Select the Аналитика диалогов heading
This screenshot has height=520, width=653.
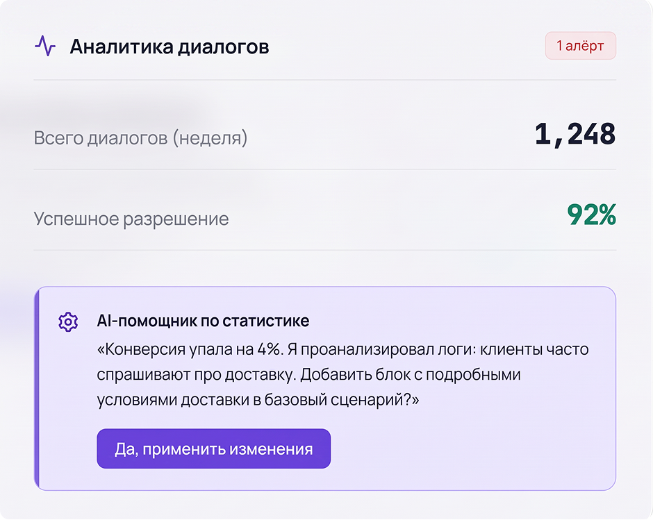(170, 47)
